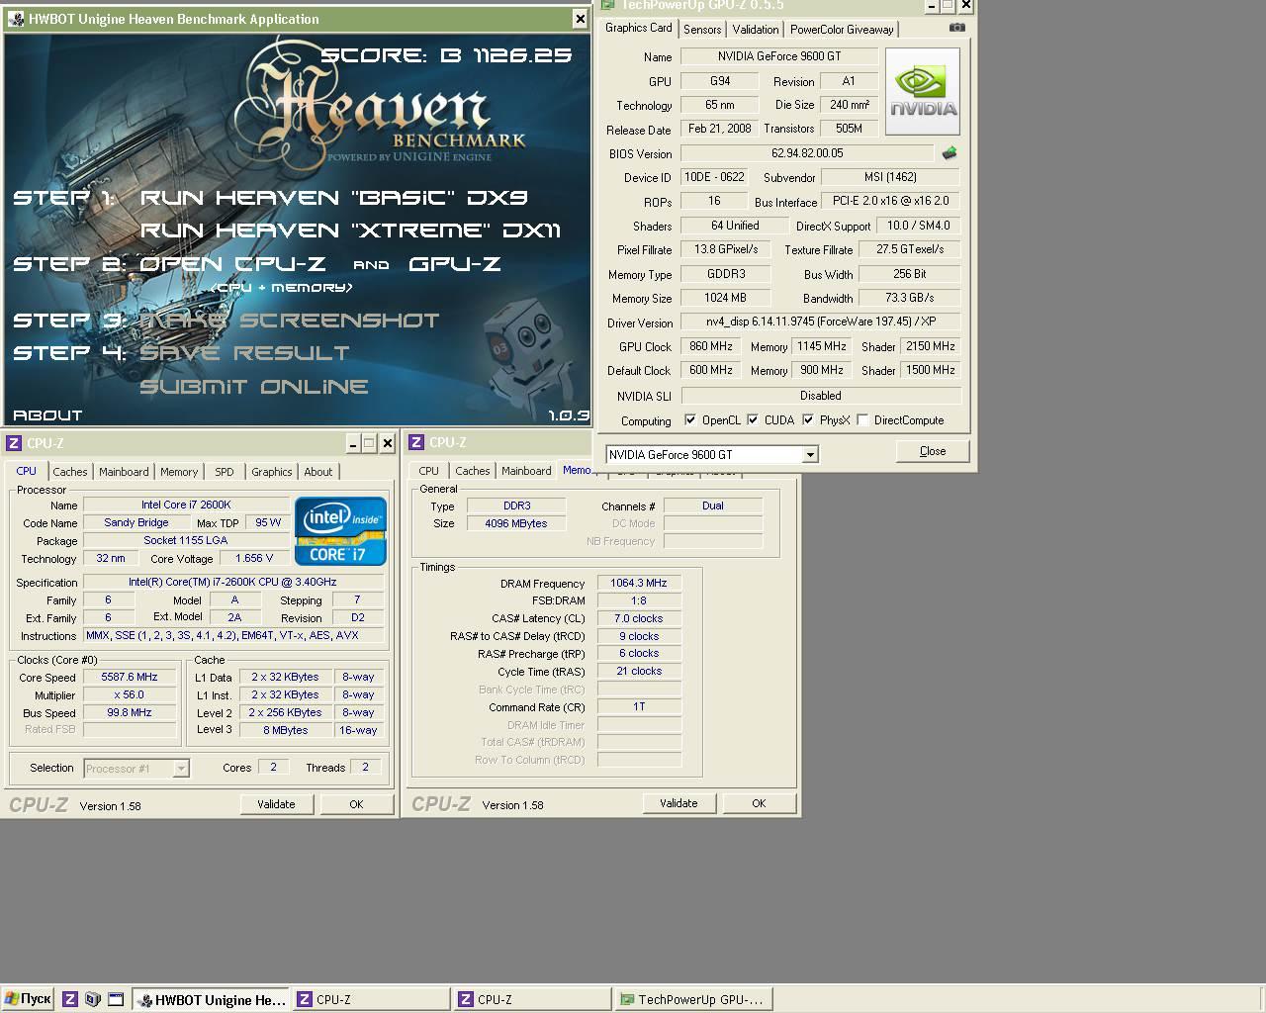Viewport: 1266px width, 1013px height.
Task: Toggle the OpenCL checkbox in GPU-Z
Action: 690,420
